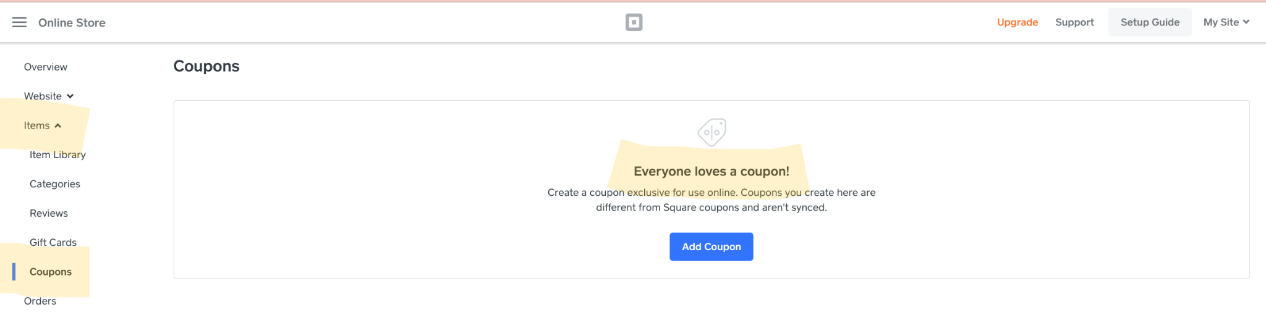Go to Overview in the sidebar
The height and width of the screenshot is (320, 1266).
46,67
